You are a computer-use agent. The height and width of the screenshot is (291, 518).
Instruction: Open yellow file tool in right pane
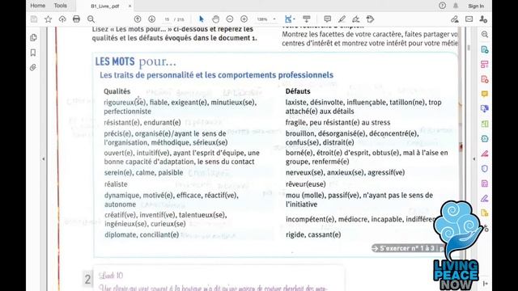[x=485, y=213]
